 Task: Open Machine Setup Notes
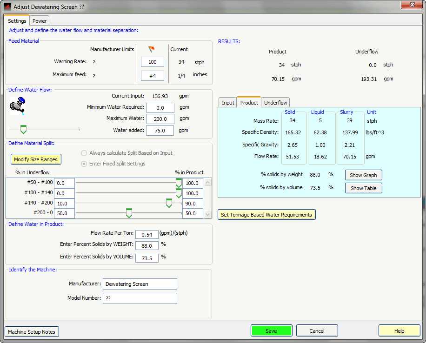[32, 332]
